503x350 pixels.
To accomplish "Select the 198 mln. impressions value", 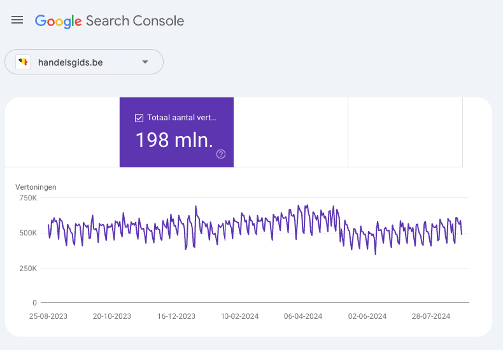I will pyautogui.click(x=174, y=140).
